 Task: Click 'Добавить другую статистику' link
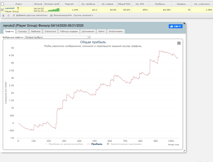30,15
